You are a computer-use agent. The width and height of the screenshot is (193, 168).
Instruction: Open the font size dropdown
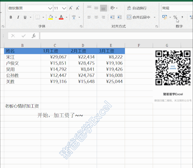[x=64, y=8]
